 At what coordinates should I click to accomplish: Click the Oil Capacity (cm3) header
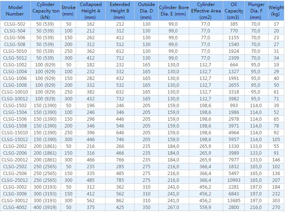234,11
